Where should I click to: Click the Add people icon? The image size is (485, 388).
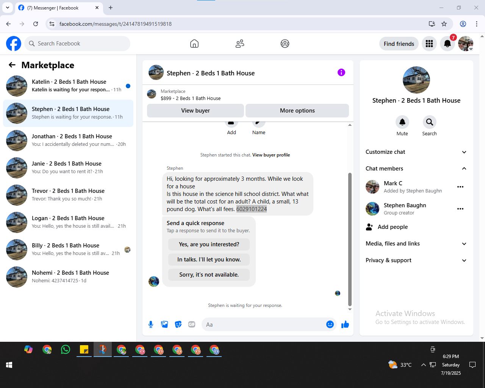(x=369, y=227)
